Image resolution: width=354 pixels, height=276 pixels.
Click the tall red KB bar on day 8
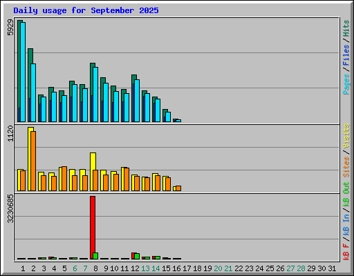(93, 228)
